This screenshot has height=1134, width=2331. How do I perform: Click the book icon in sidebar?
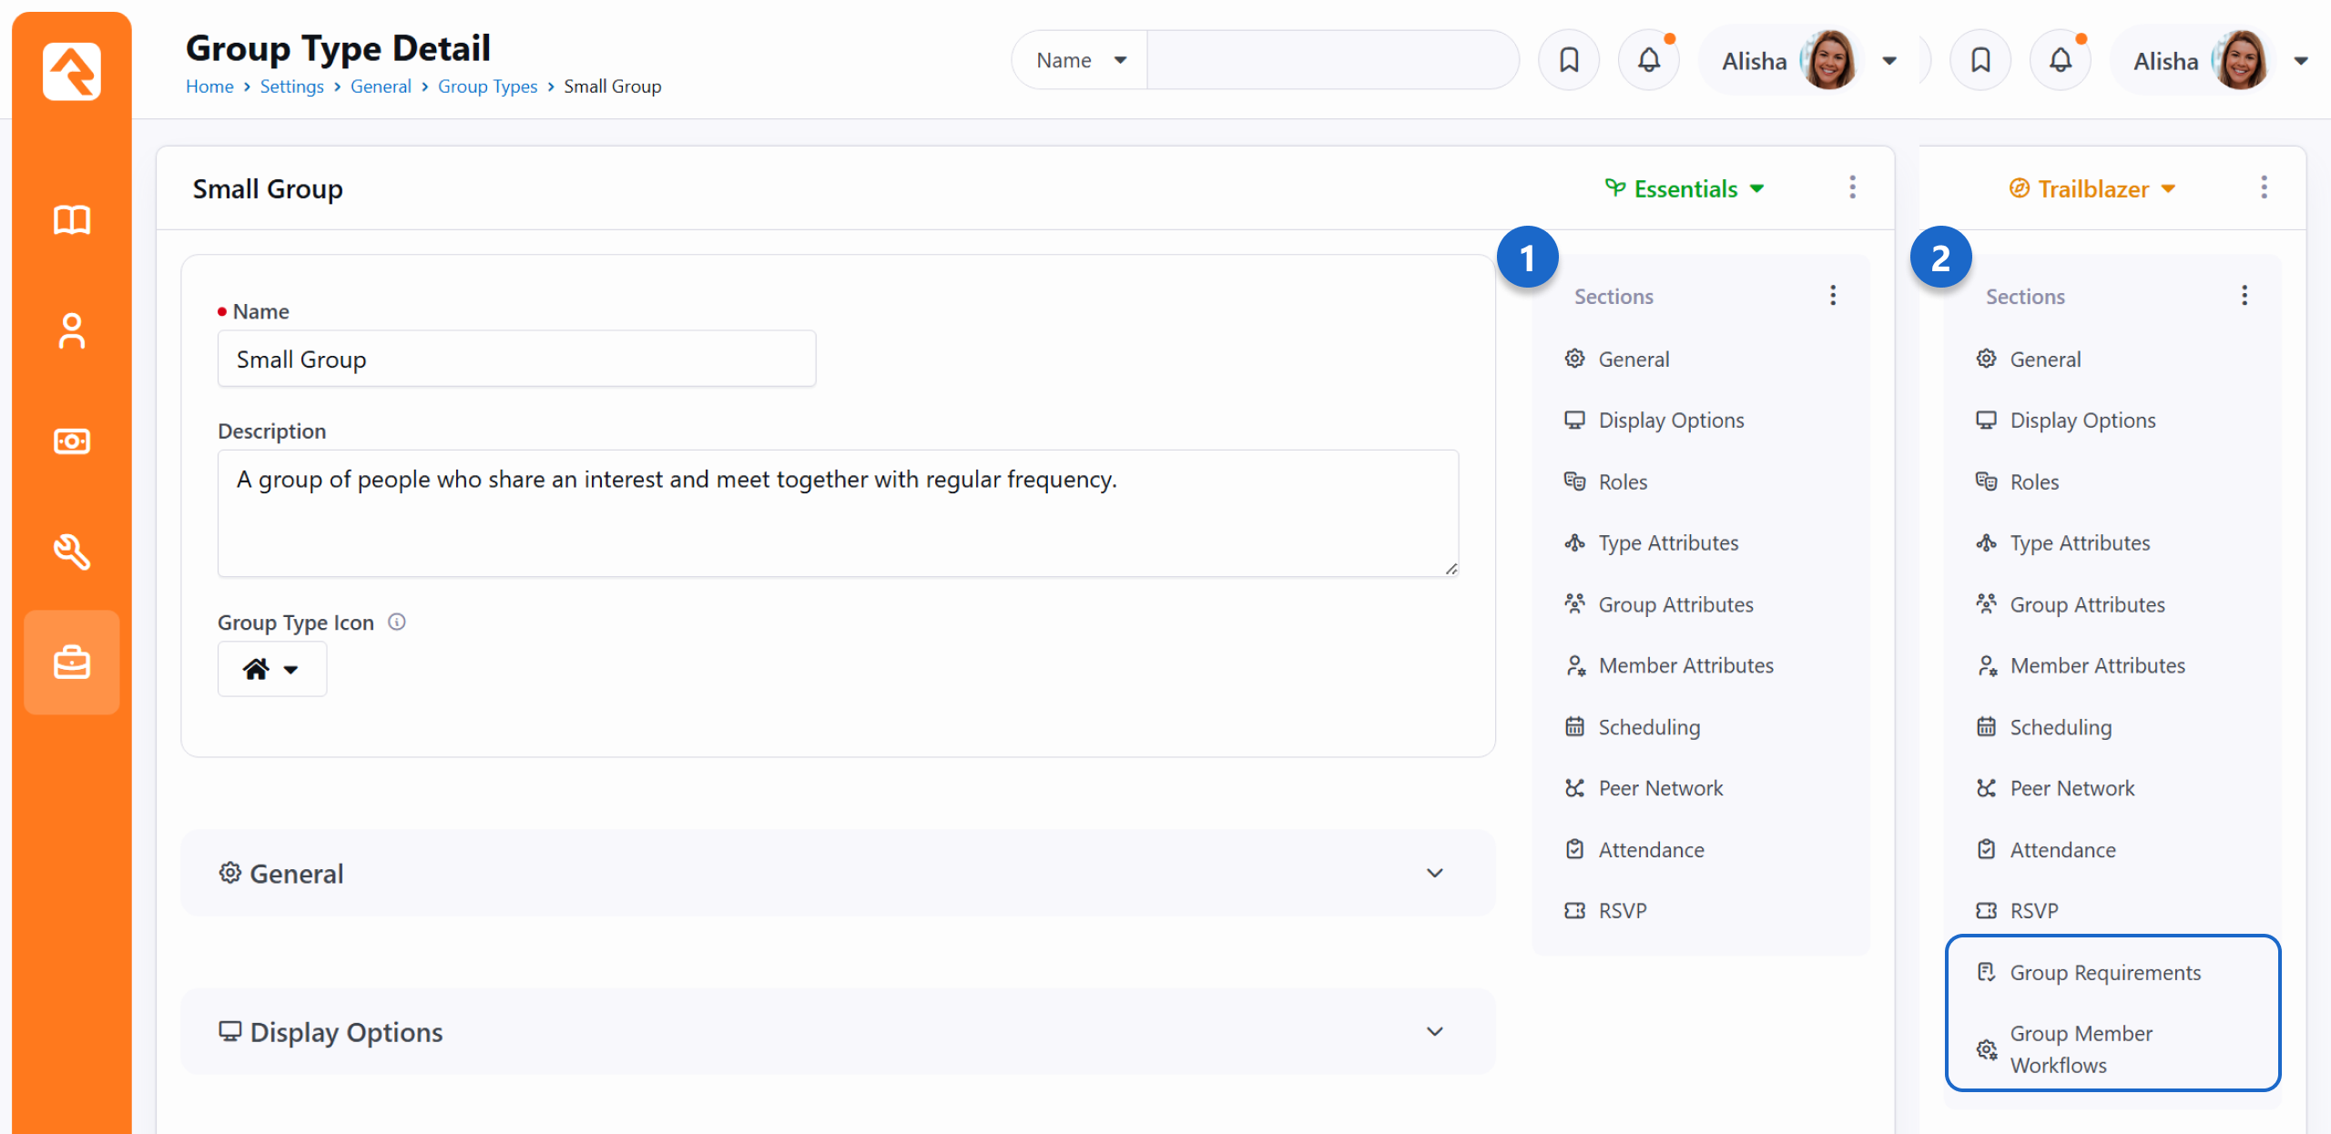(x=72, y=219)
